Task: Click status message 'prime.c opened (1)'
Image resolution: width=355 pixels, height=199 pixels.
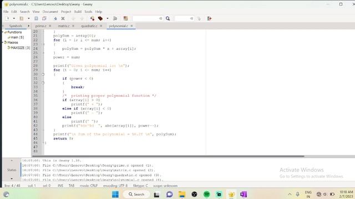Action: pyautogui.click(x=88, y=165)
